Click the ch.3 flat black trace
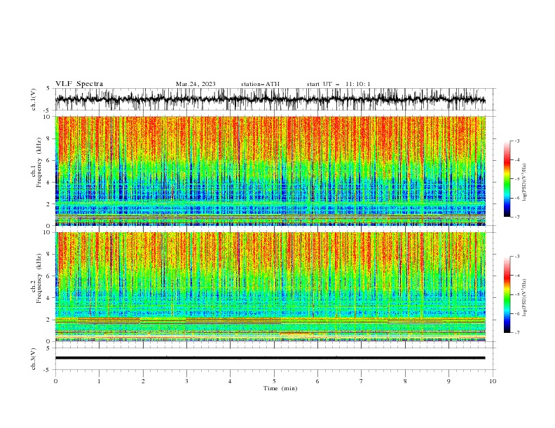 [270, 358]
